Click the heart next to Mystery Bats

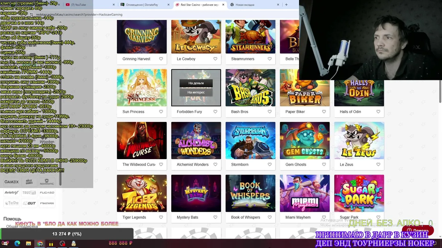pos(215,217)
